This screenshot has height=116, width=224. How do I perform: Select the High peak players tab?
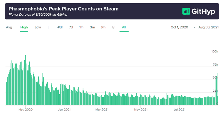pyautogui.click(x=24, y=27)
